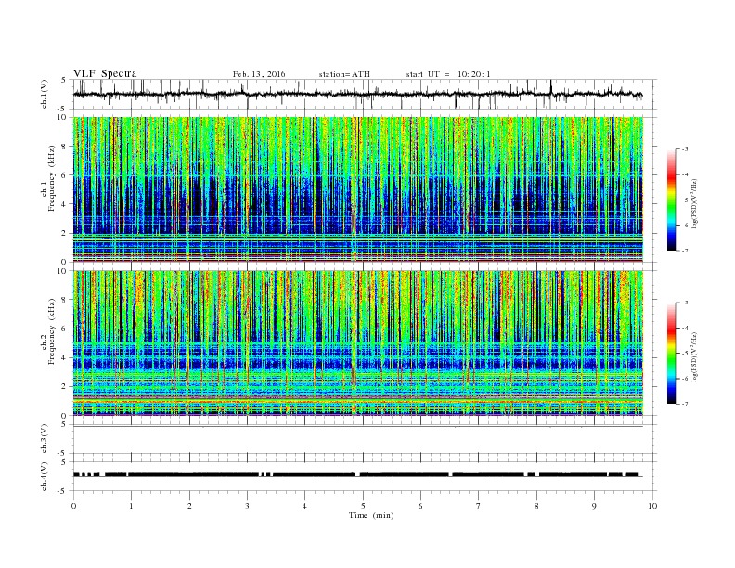Click the ch.1 spectrogram colorbar
The image size is (735, 568).
click(671, 200)
